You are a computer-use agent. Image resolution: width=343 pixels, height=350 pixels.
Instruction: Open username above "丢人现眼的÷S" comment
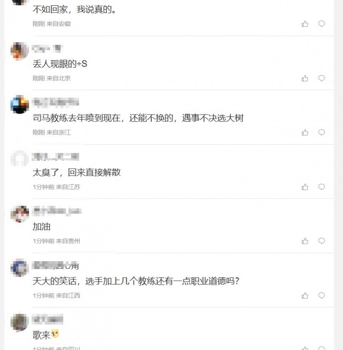[x=48, y=48]
